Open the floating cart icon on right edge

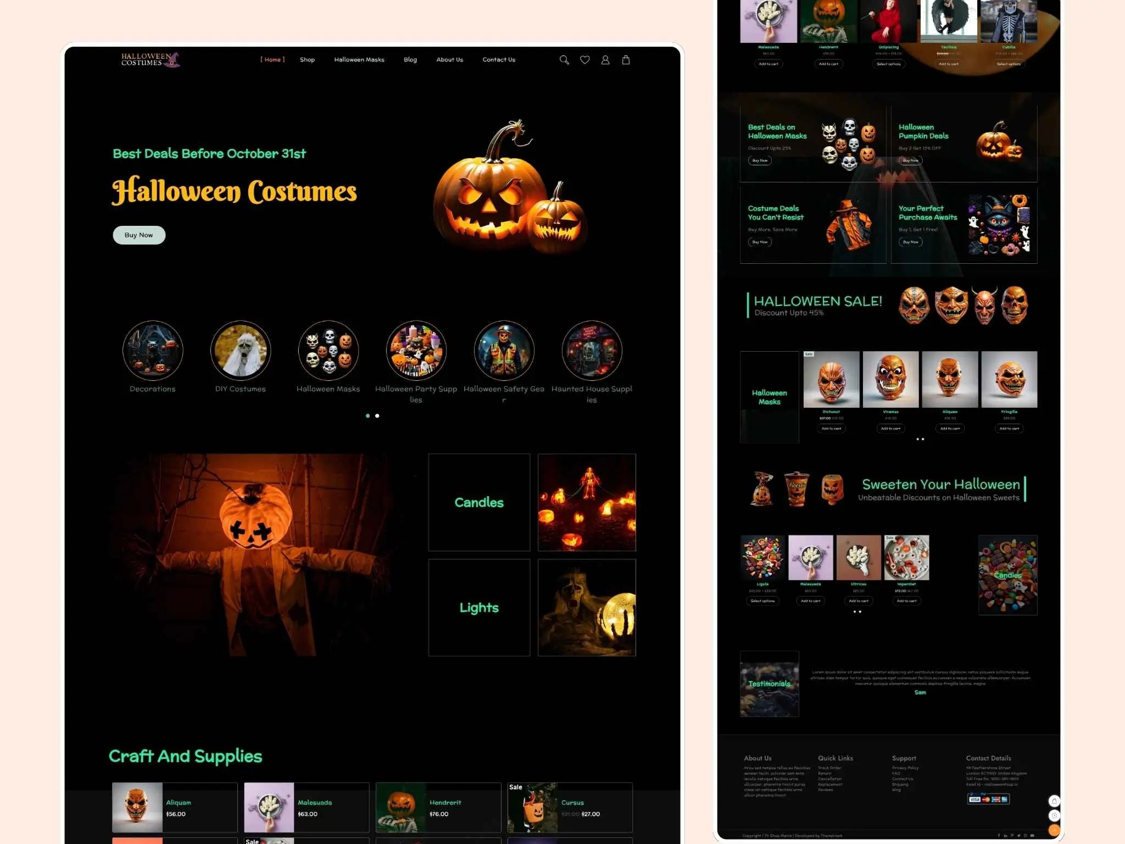coord(1054,801)
